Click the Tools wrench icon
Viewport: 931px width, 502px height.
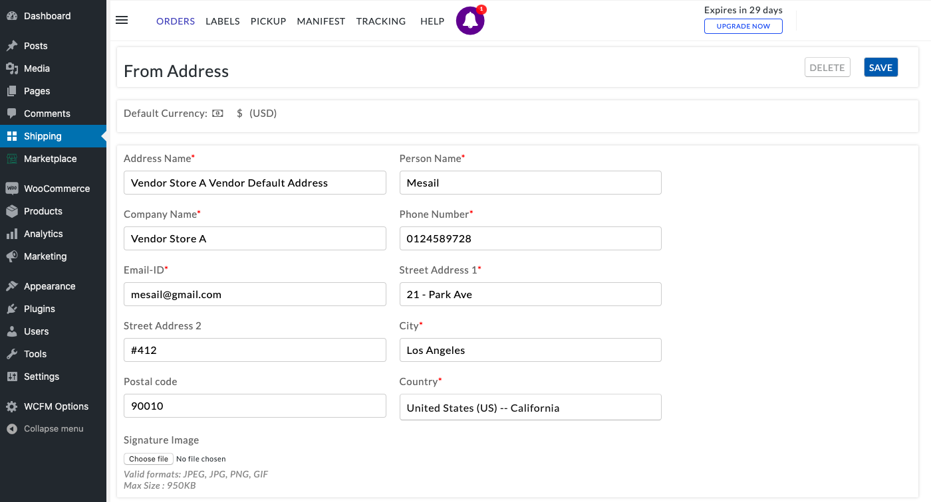pos(12,354)
